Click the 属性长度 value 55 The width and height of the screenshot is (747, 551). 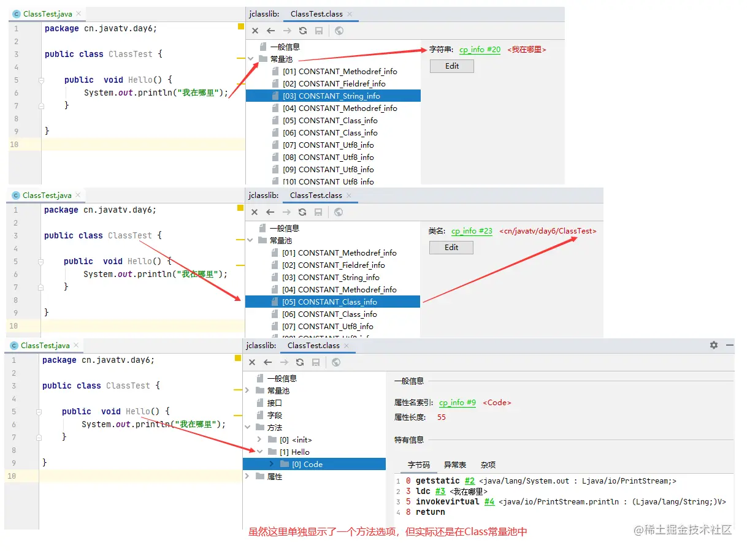(x=442, y=417)
